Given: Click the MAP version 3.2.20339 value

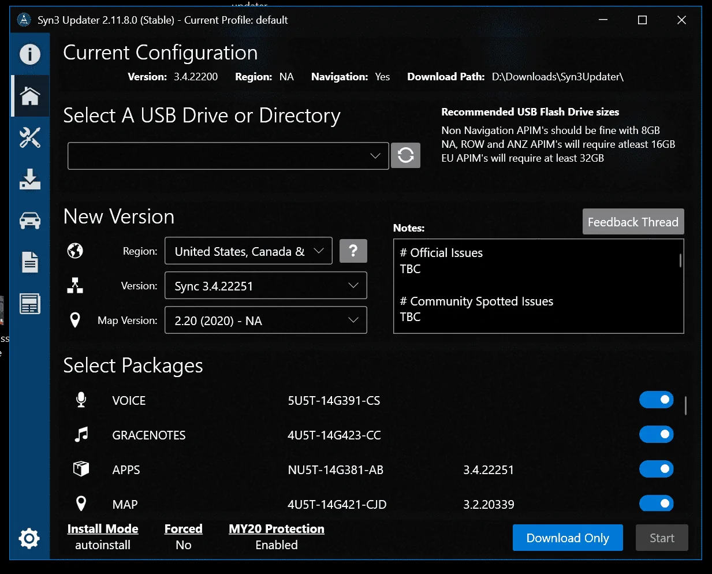Looking at the screenshot, I should [489, 505].
